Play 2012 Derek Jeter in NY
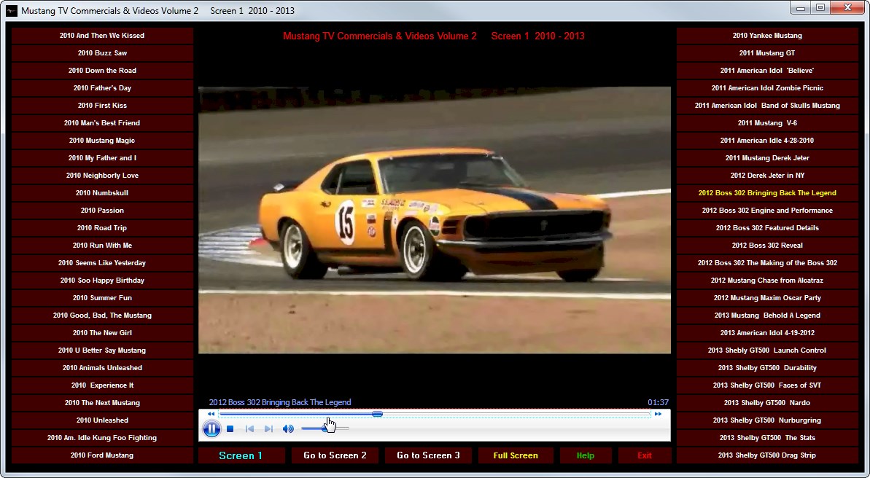The width and height of the screenshot is (870, 478). (x=767, y=175)
